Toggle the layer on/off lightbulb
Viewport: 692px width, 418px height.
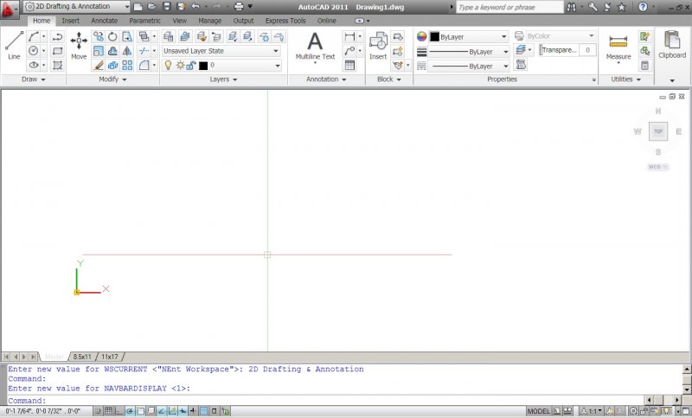point(168,65)
